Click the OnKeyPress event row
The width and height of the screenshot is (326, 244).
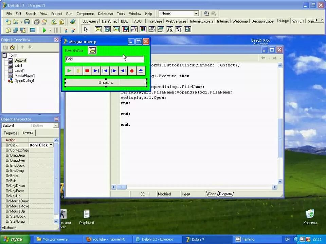pyautogui.click(x=28, y=191)
